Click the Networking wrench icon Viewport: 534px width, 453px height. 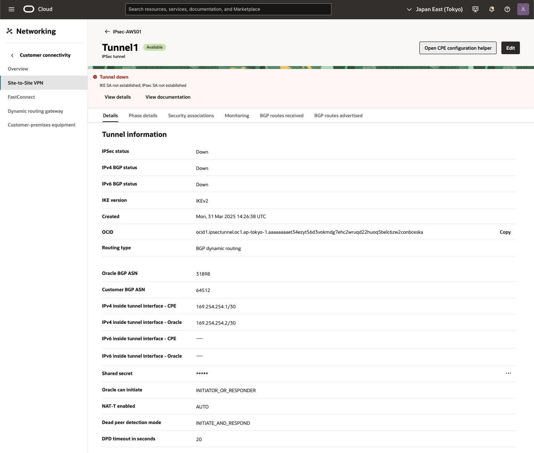click(x=10, y=31)
